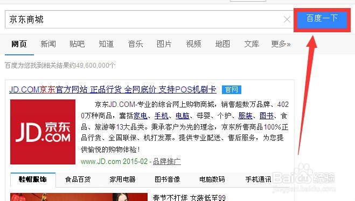
Task: Open the 音乐 tab
Action: [135, 44]
